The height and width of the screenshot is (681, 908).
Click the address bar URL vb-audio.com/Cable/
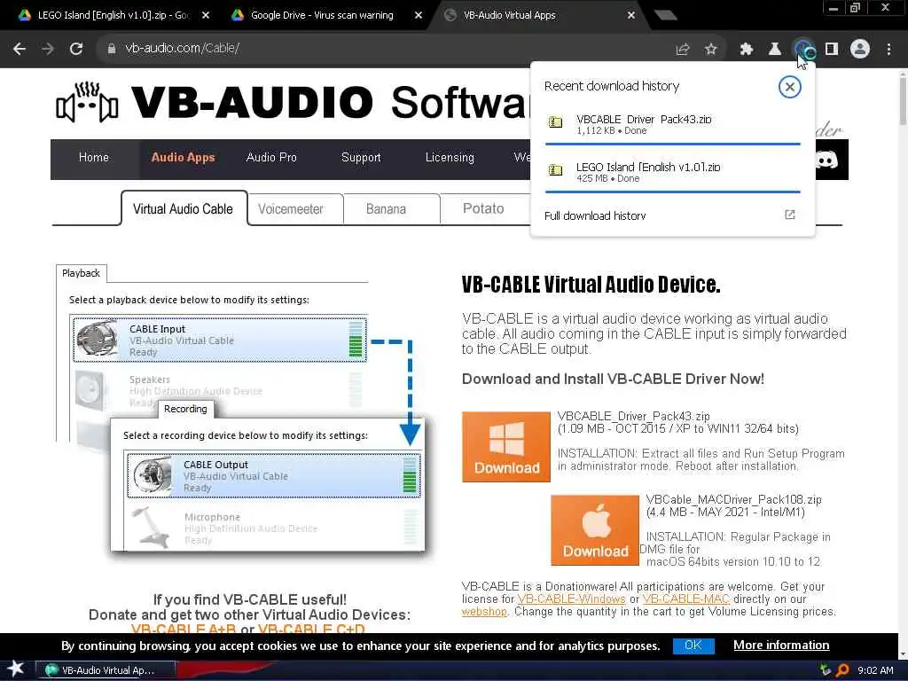[182, 49]
